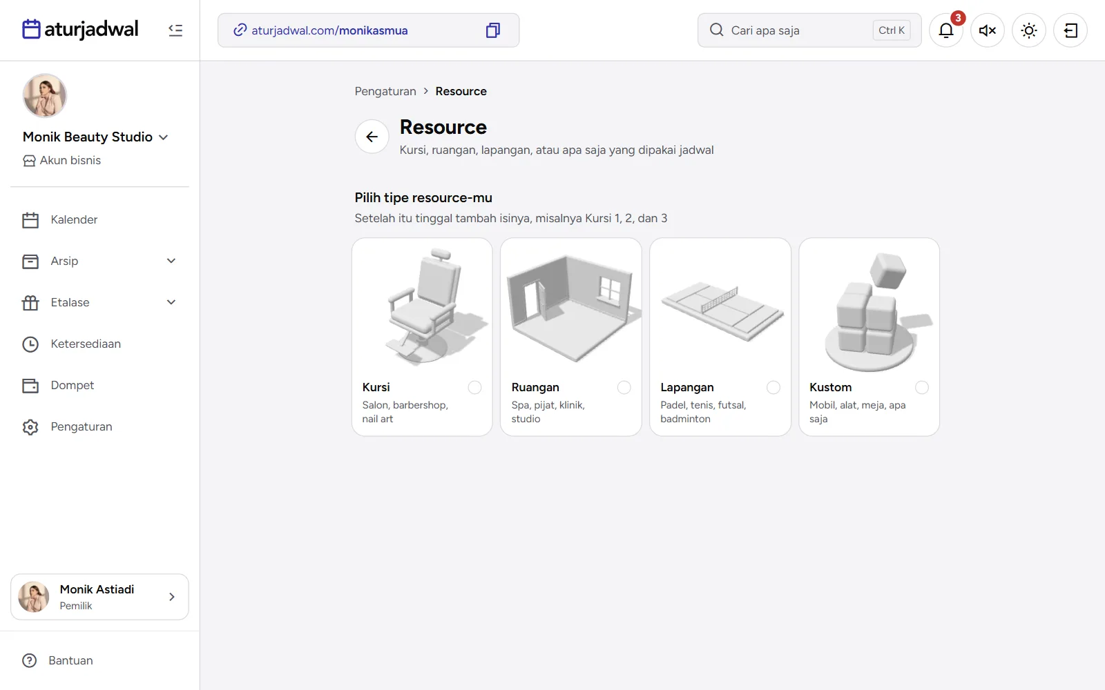
Task: Click the Akun bisnis label
Action: pyautogui.click(x=70, y=160)
